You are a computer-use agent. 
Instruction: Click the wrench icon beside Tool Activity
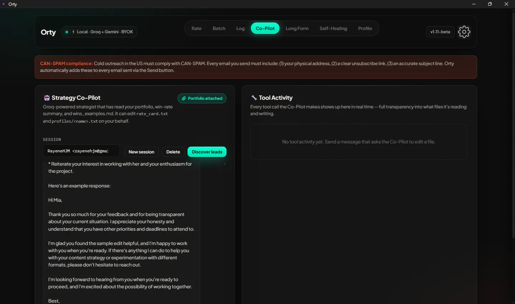point(254,98)
